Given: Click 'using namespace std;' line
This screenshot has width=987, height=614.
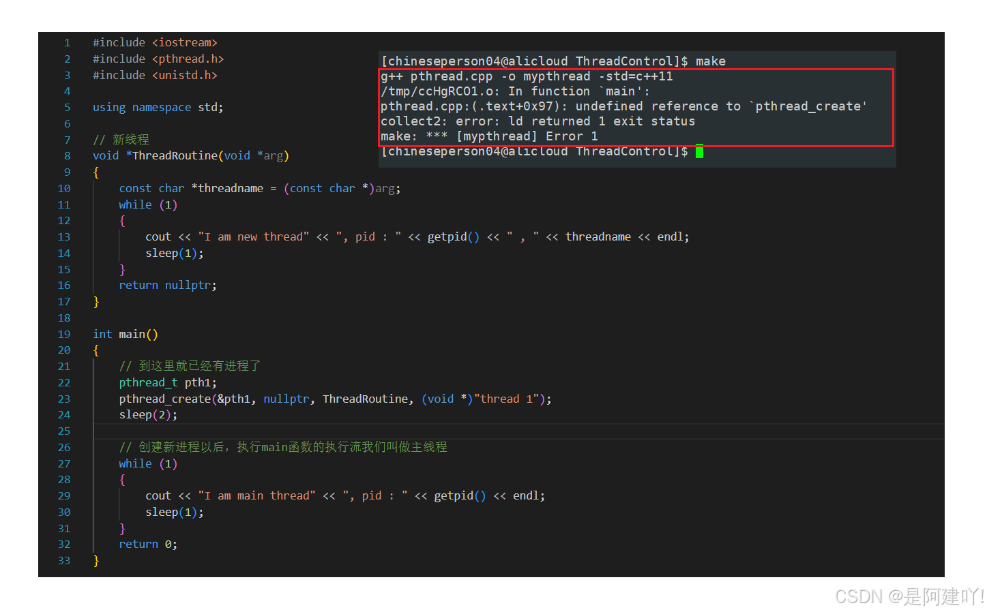Looking at the screenshot, I should [158, 108].
